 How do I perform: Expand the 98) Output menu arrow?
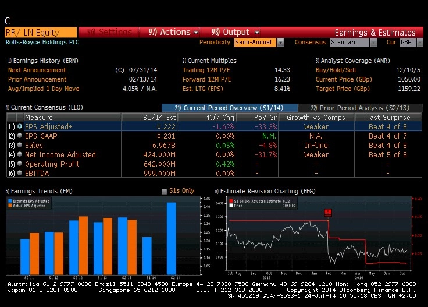pos(256,33)
